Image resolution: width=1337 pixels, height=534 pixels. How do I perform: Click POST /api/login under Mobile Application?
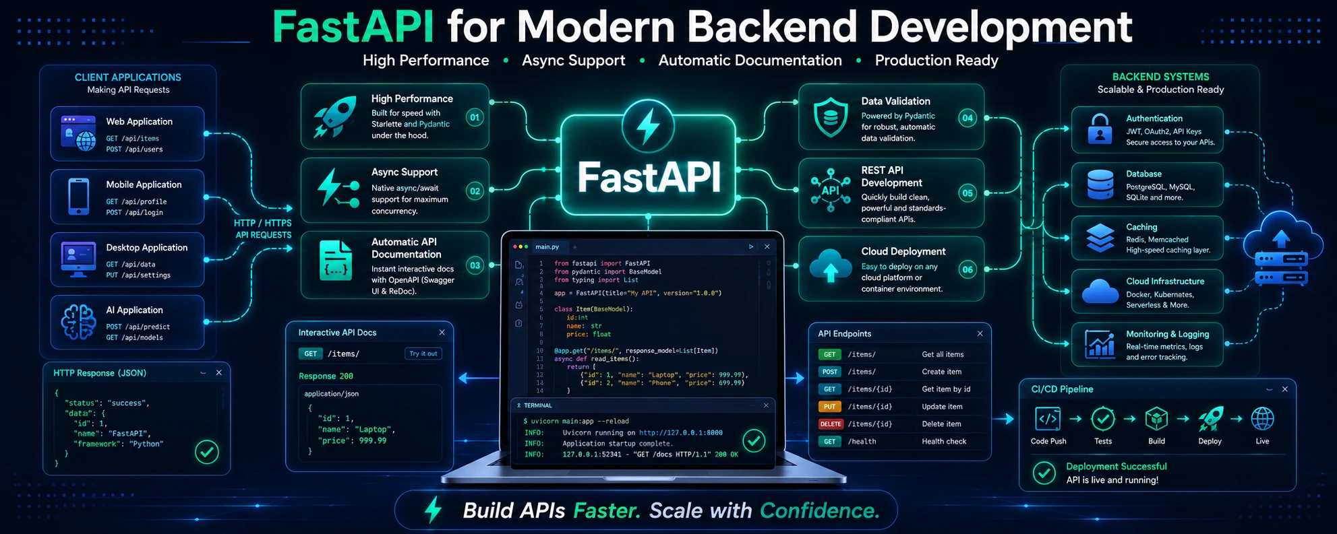pyautogui.click(x=134, y=213)
